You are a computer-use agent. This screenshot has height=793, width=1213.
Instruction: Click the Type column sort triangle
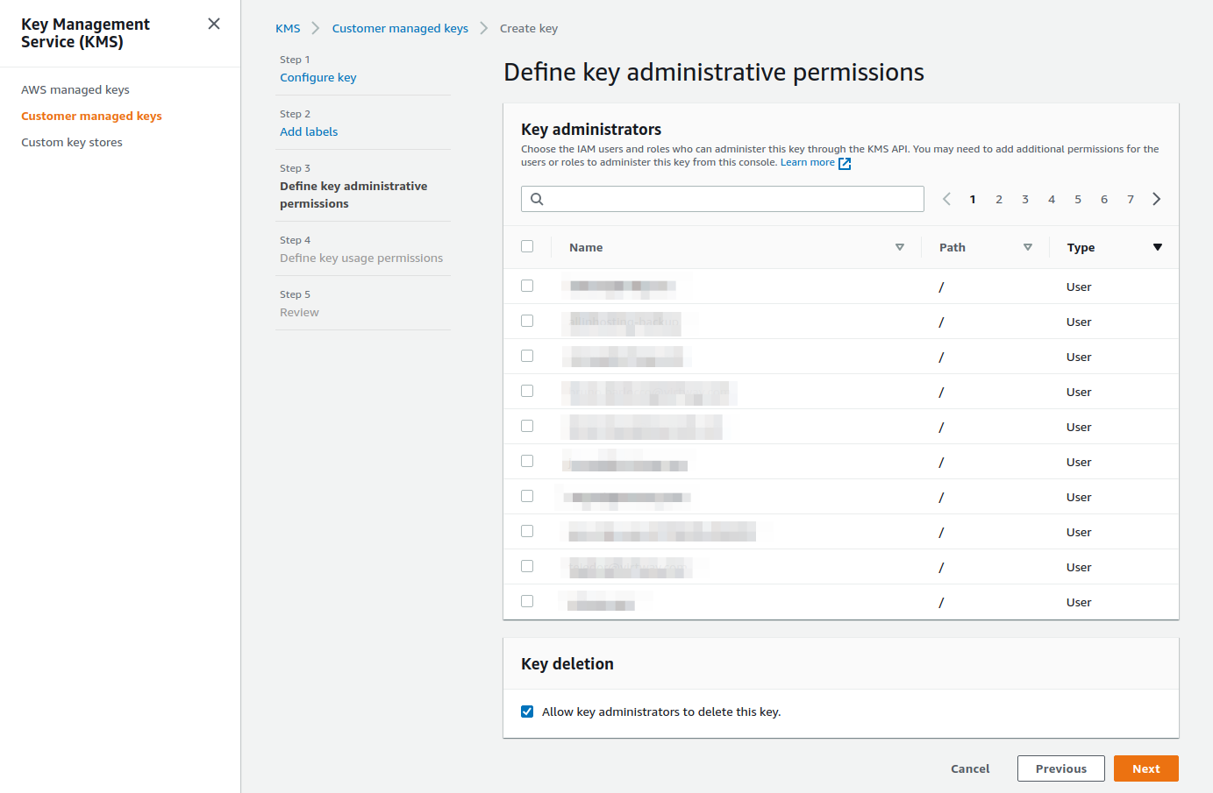pos(1158,247)
